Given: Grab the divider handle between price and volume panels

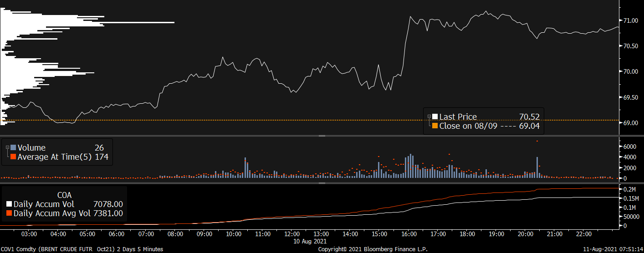Looking at the screenshot, I should coord(322,136).
